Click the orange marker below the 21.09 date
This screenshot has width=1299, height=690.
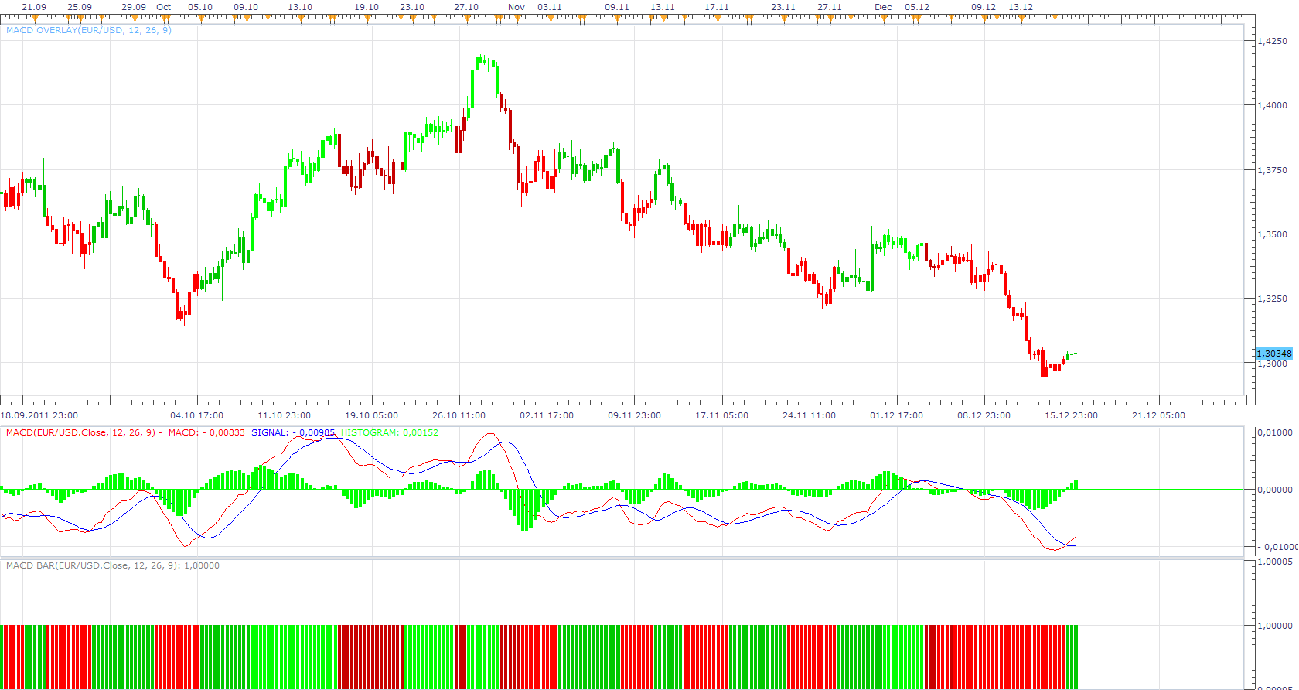pos(34,19)
